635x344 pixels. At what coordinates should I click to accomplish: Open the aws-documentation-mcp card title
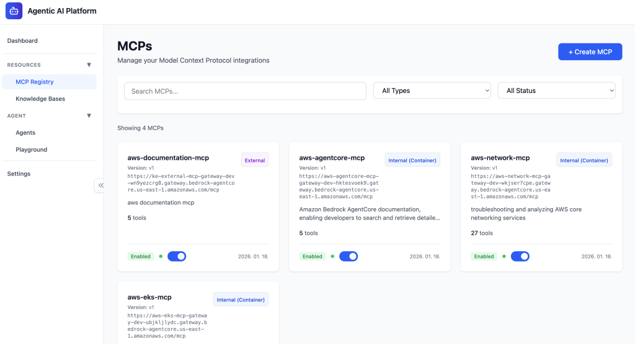click(x=168, y=158)
